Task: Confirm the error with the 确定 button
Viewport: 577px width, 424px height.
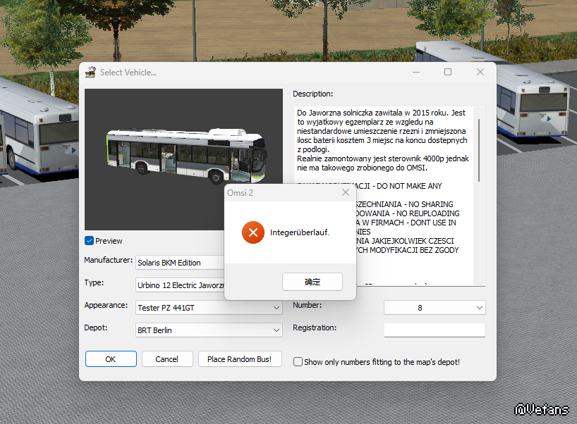Action: click(312, 282)
